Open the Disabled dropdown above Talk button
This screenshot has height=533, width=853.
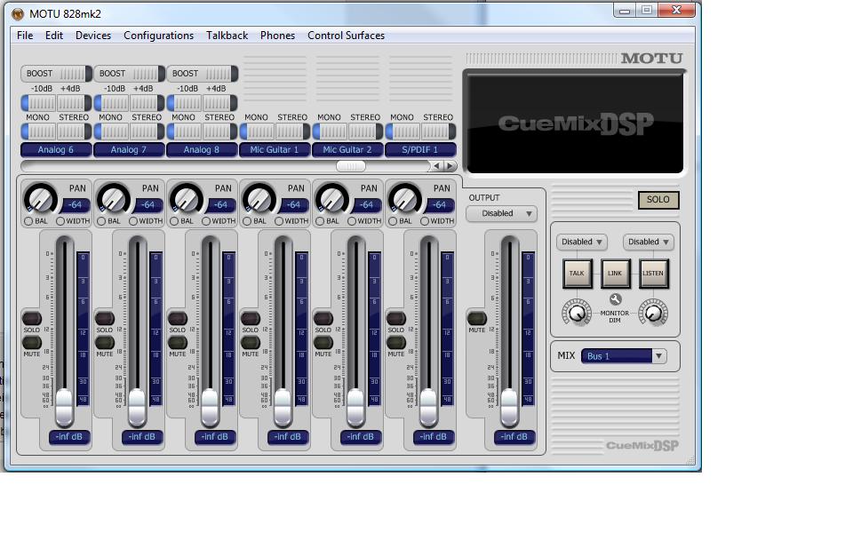pyautogui.click(x=582, y=242)
